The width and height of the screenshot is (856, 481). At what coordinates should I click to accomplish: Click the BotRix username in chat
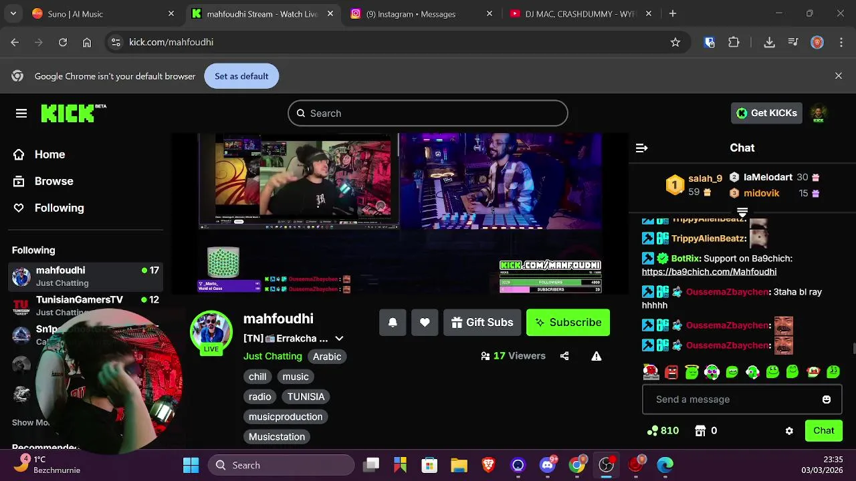[x=685, y=259]
